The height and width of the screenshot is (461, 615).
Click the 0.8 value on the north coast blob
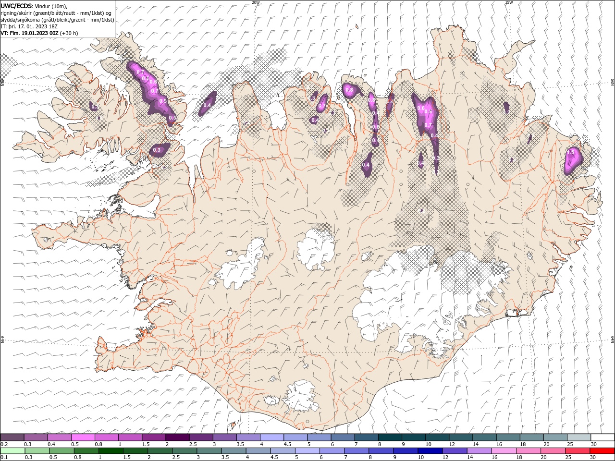click(x=349, y=90)
